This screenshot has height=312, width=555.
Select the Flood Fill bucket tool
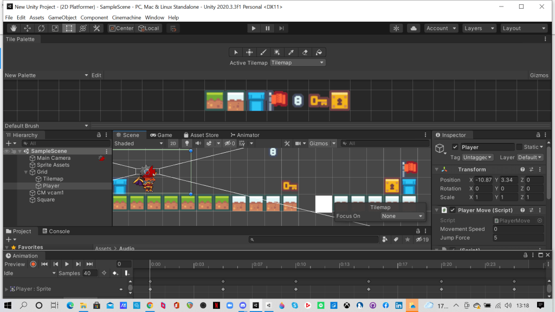coord(319,52)
